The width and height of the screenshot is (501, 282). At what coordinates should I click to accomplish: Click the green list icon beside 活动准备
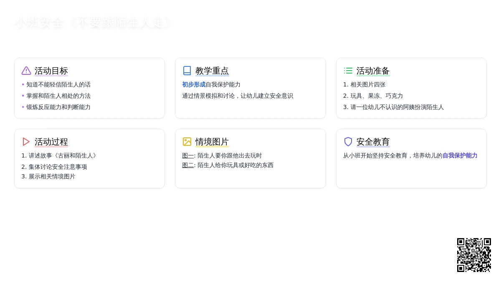[x=348, y=71]
